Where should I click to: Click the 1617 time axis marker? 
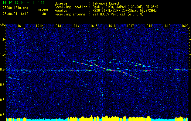131,26
